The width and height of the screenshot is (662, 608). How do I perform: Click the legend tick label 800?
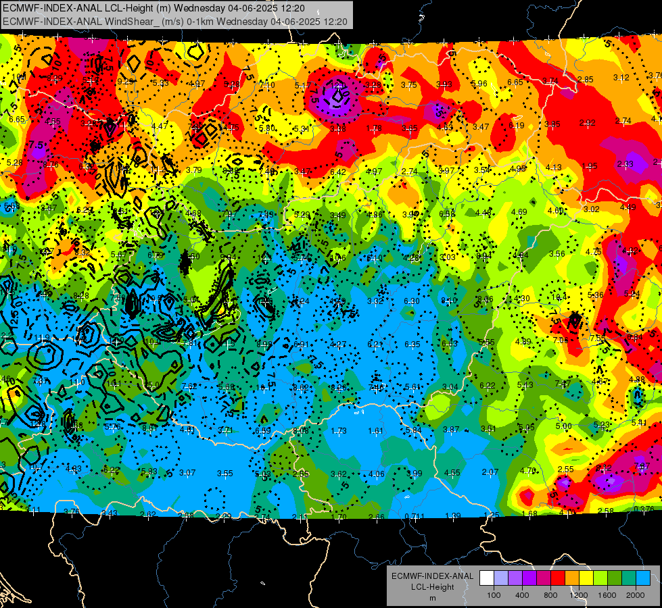550,595
